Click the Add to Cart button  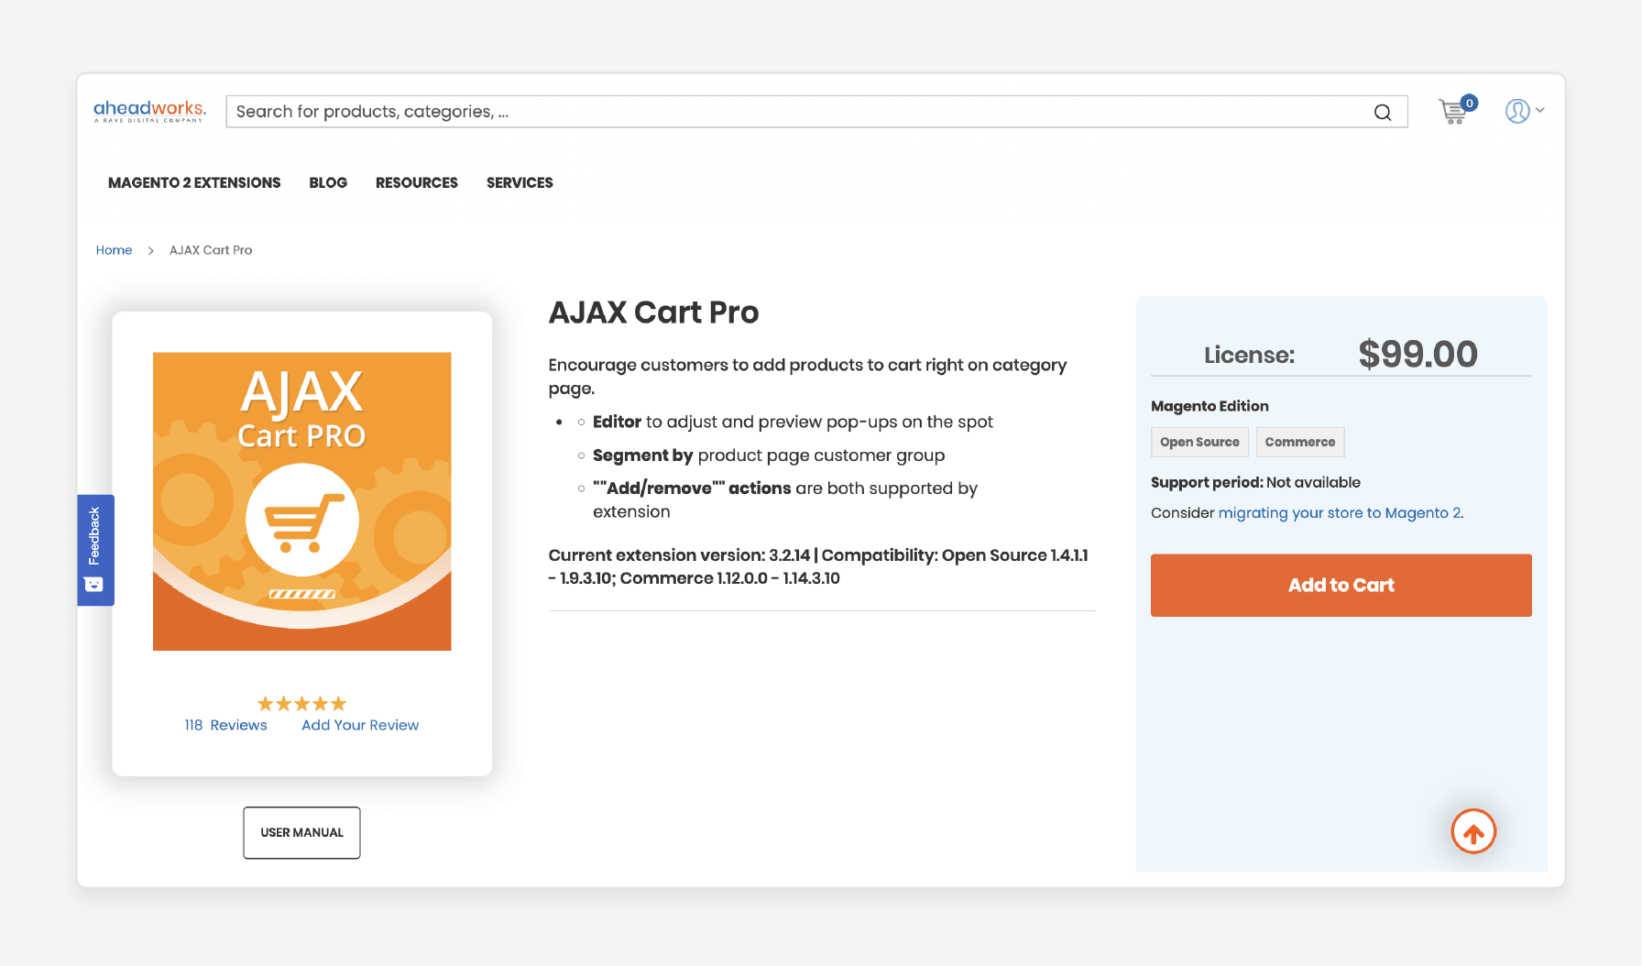pos(1341,585)
